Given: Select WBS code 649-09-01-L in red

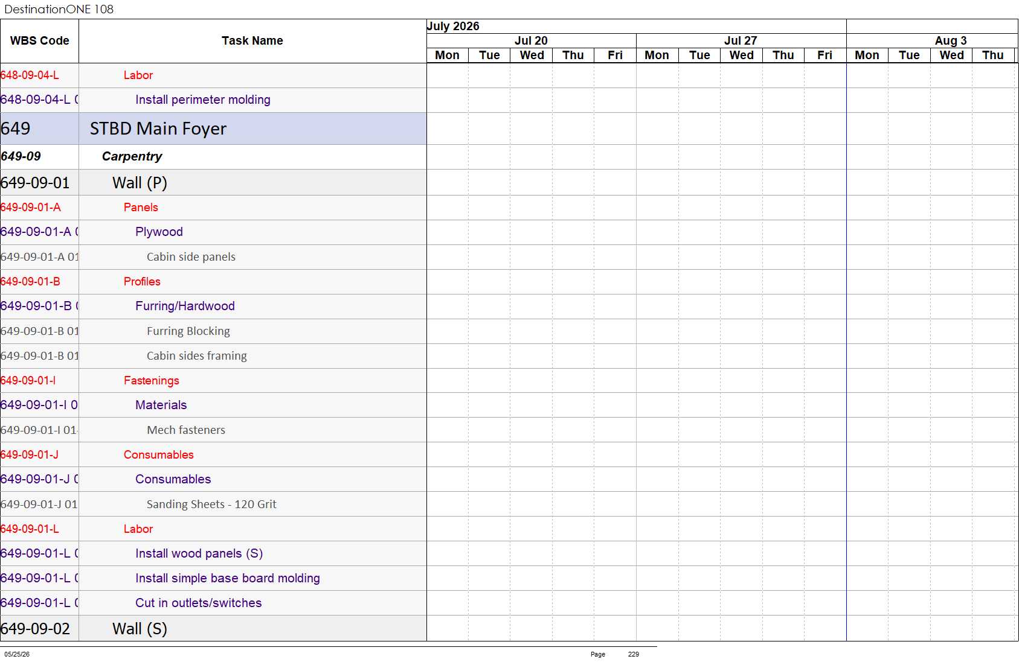Looking at the screenshot, I should pyautogui.click(x=30, y=529).
